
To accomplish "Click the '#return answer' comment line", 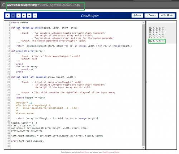I will tap(25, 113).
